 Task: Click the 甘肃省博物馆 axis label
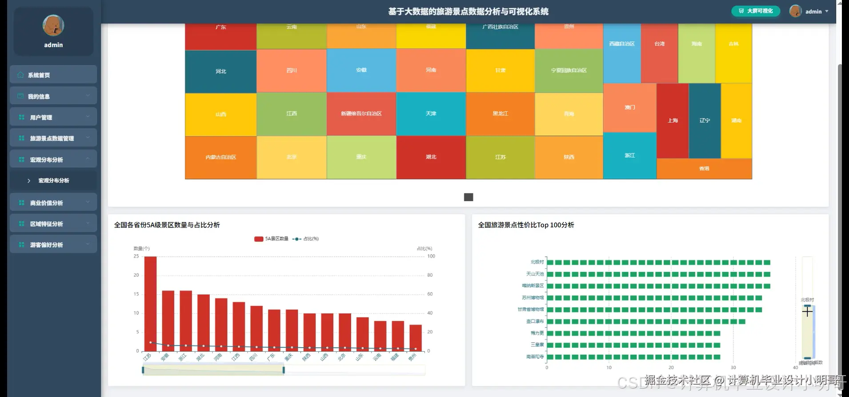[530, 310]
